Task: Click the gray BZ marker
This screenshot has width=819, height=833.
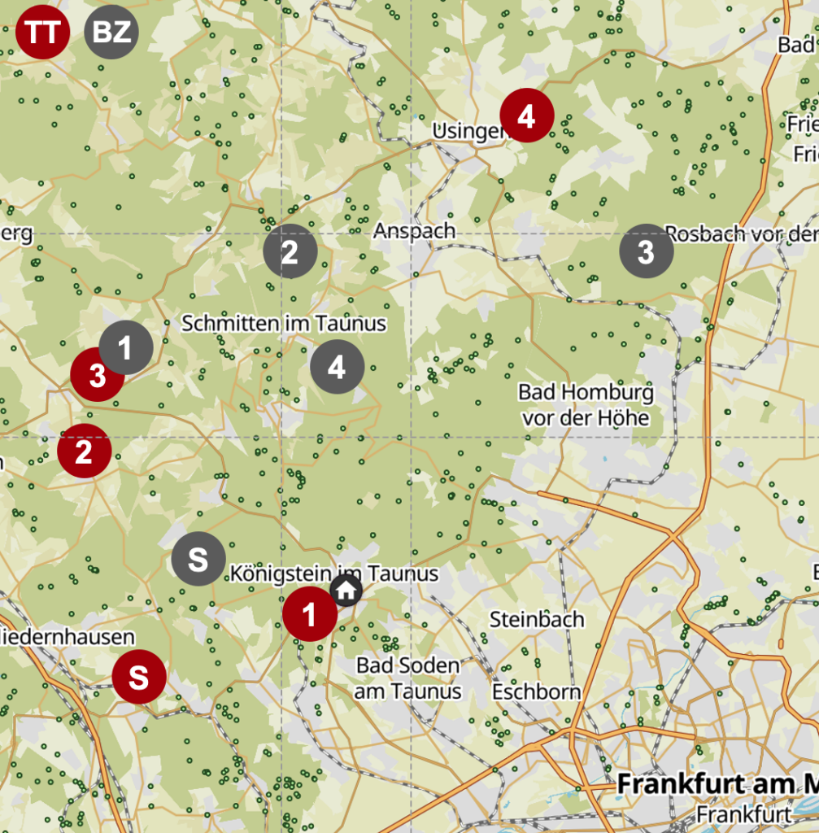Action: point(111,33)
